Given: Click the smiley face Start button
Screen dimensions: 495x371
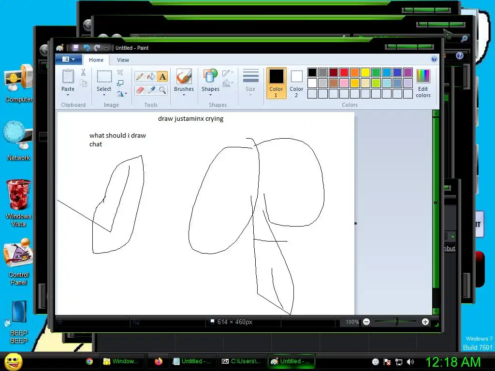Looking at the screenshot, I should pyautogui.click(x=14, y=362).
